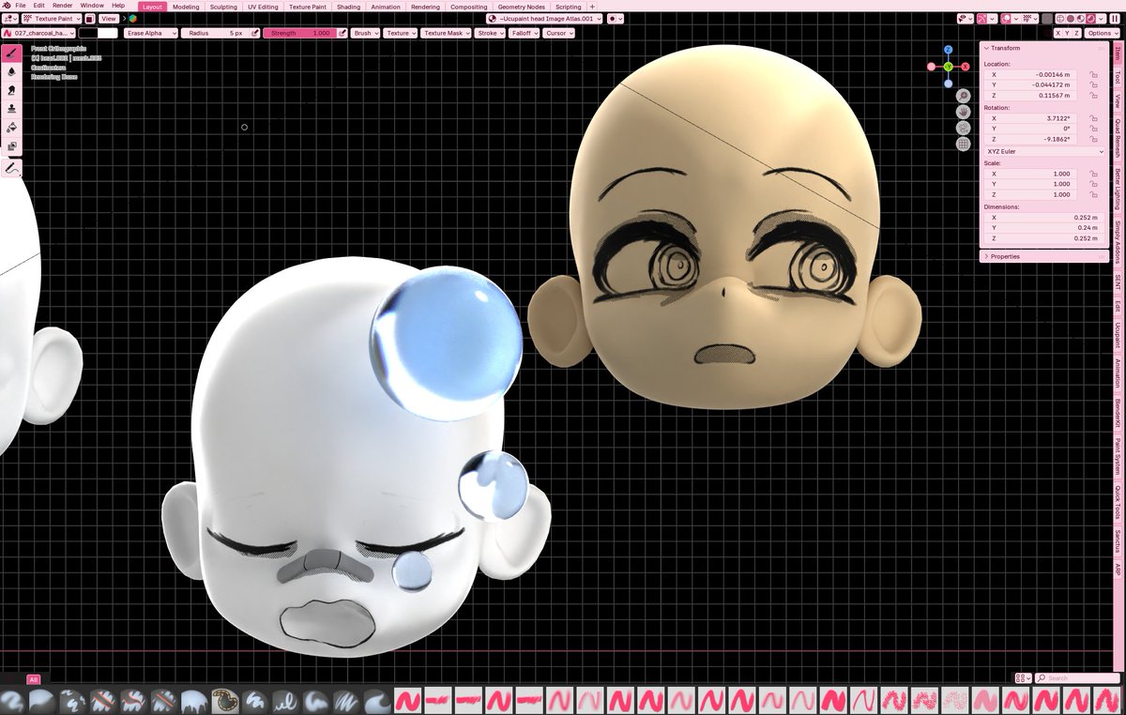This screenshot has width=1126, height=715.
Task: Select the All catalog in asset shelf
Action: [x=34, y=679]
